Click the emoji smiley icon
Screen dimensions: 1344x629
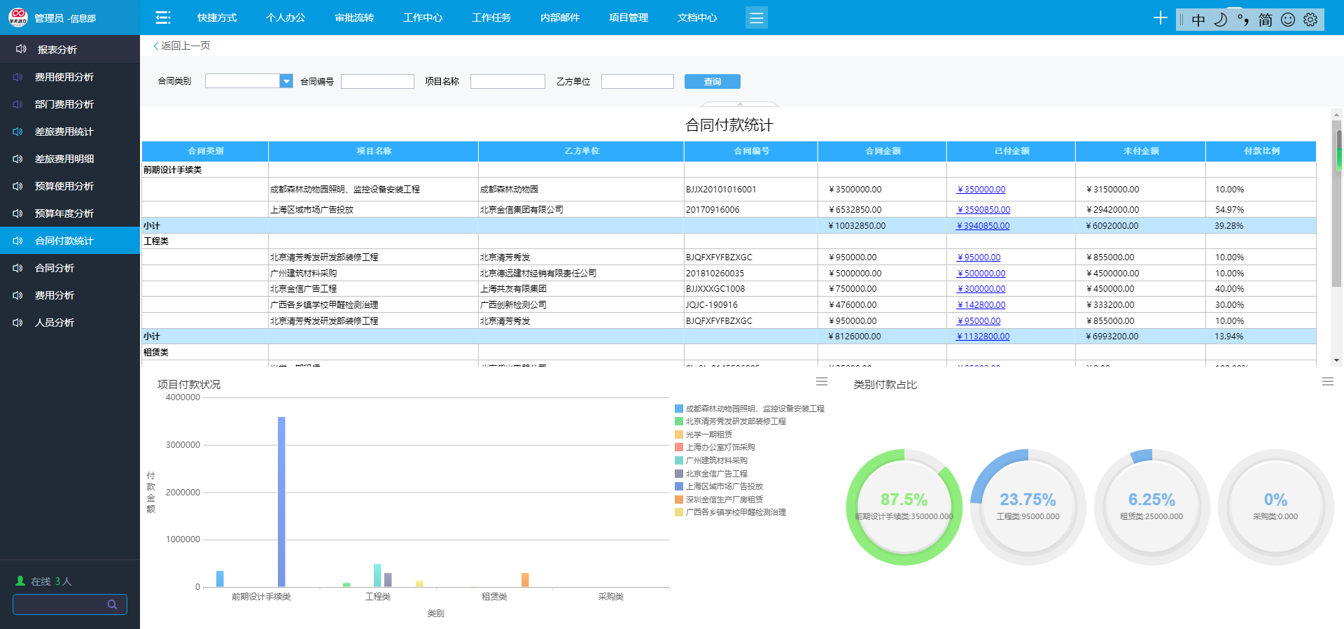pos(1288,20)
